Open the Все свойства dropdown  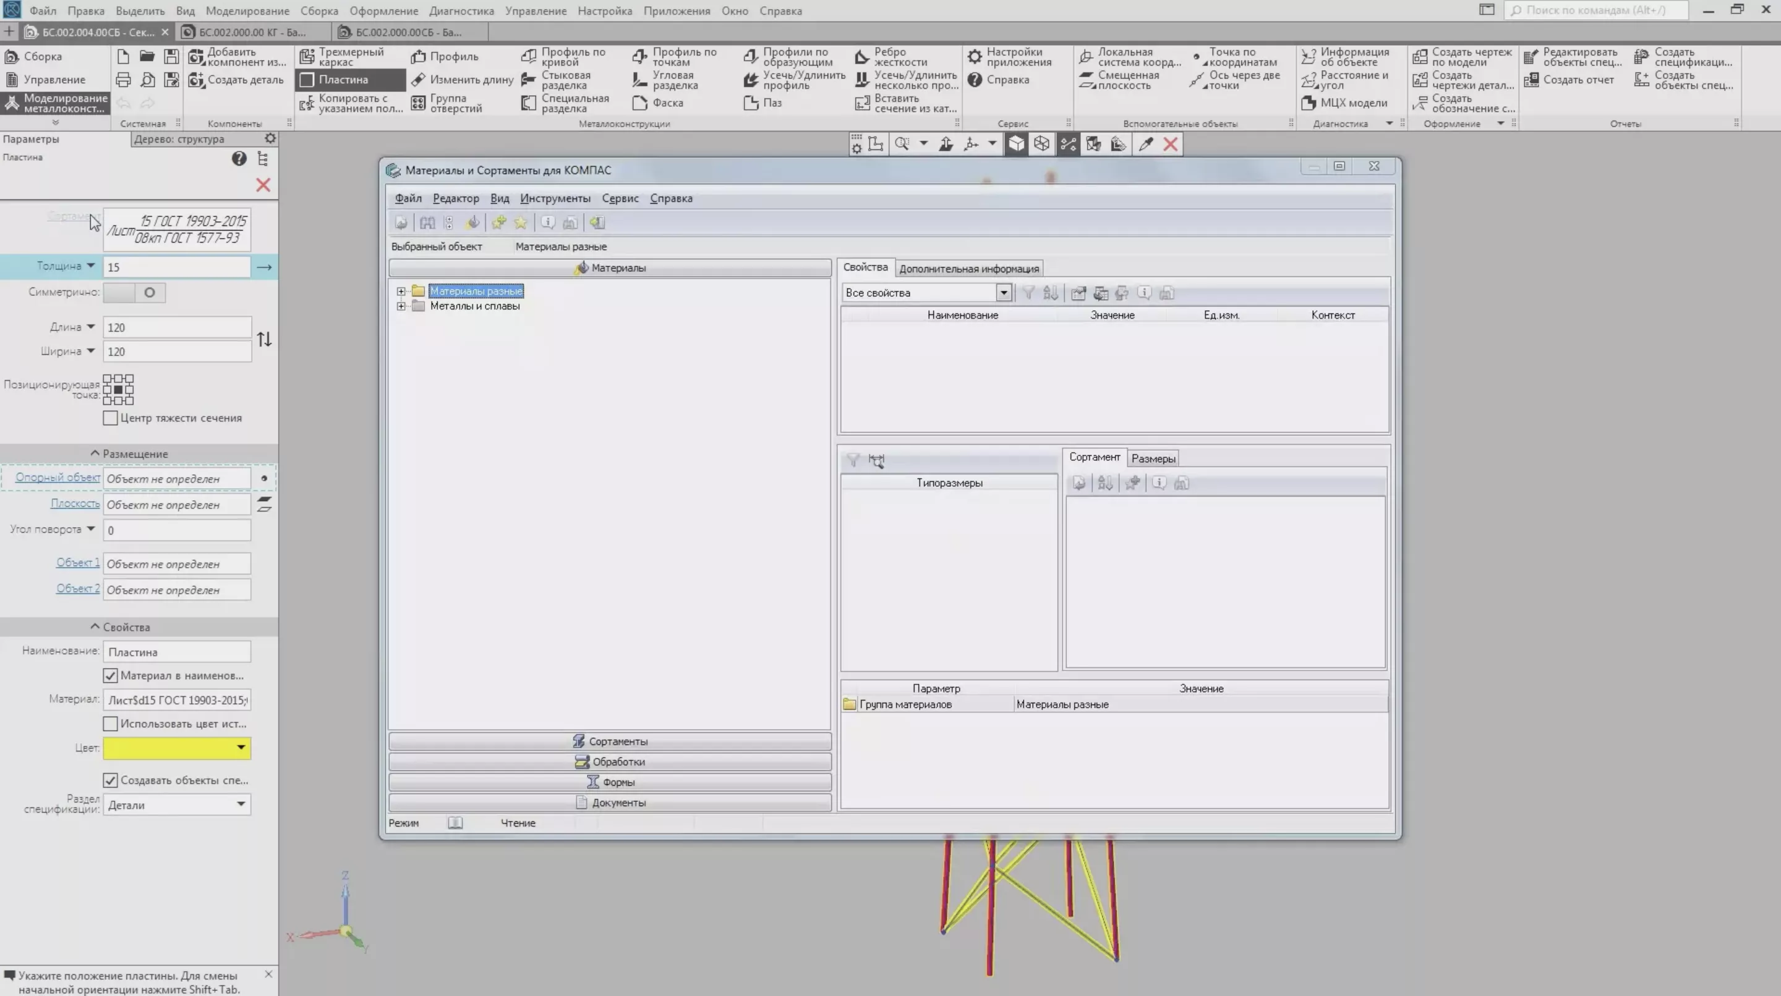coord(1004,292)
